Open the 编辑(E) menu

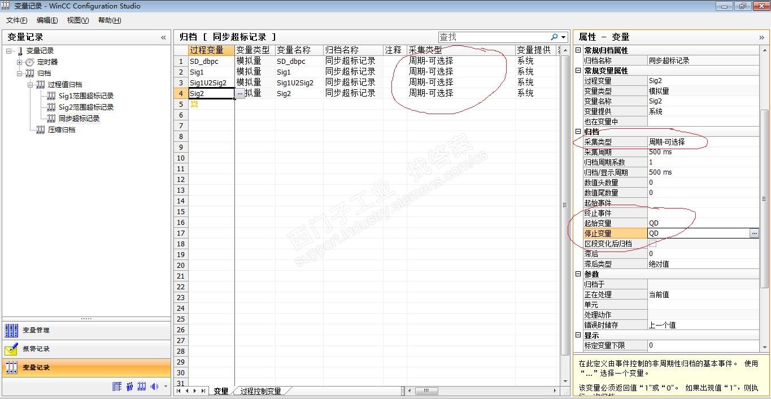click(47, 20)
